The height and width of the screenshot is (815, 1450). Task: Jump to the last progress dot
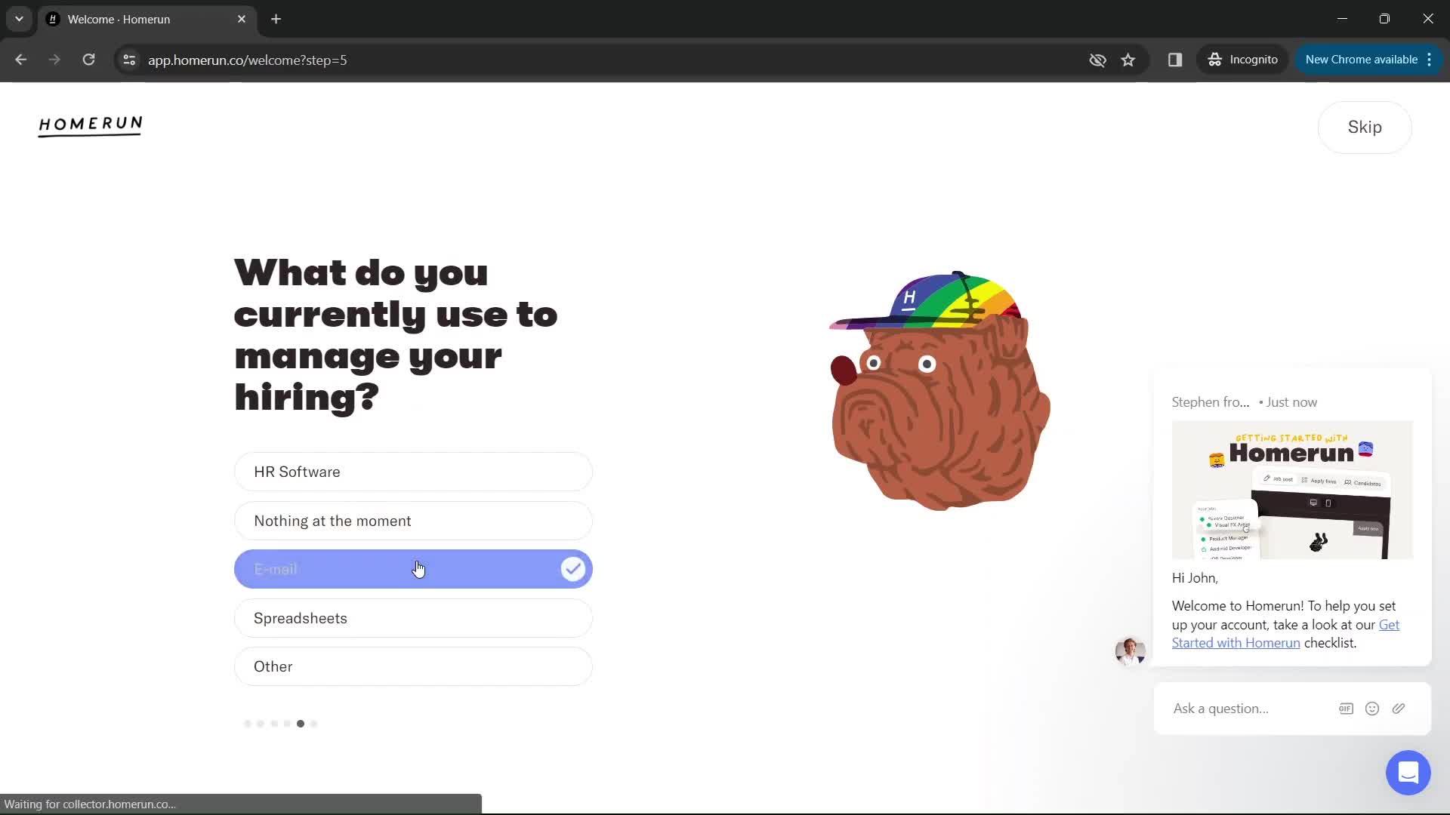coord(313,724)
